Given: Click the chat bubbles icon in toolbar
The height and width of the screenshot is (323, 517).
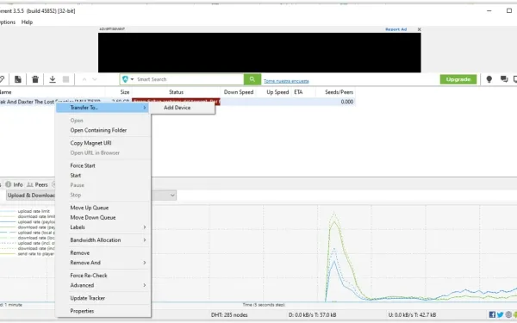Looking at the screenshot, I should 504,79.
